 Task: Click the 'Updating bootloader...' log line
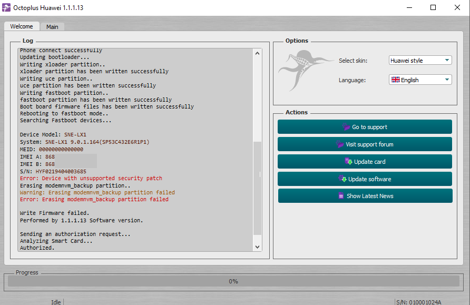point(55,57)
